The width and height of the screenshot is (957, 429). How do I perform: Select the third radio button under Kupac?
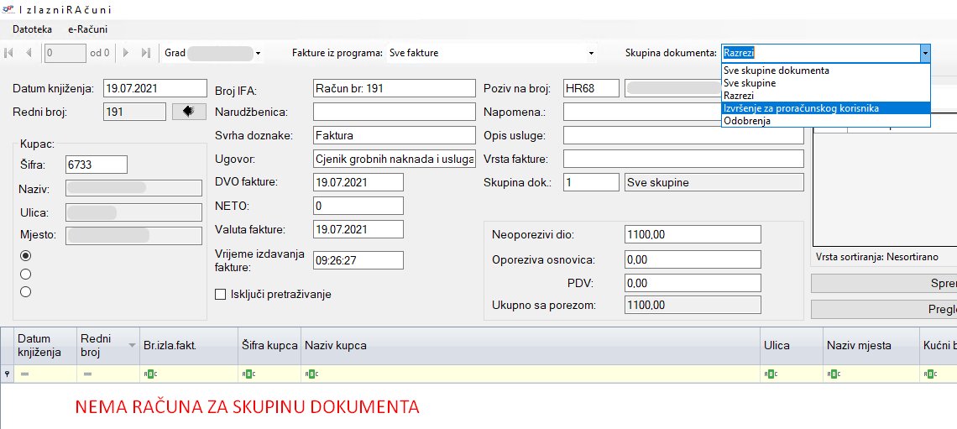point(25,292)
